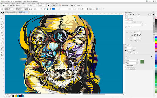This screenshot has width=157, height=98.
Task: Enable the Mit Objekt skalieren checkbox
Action: point(126,67)
